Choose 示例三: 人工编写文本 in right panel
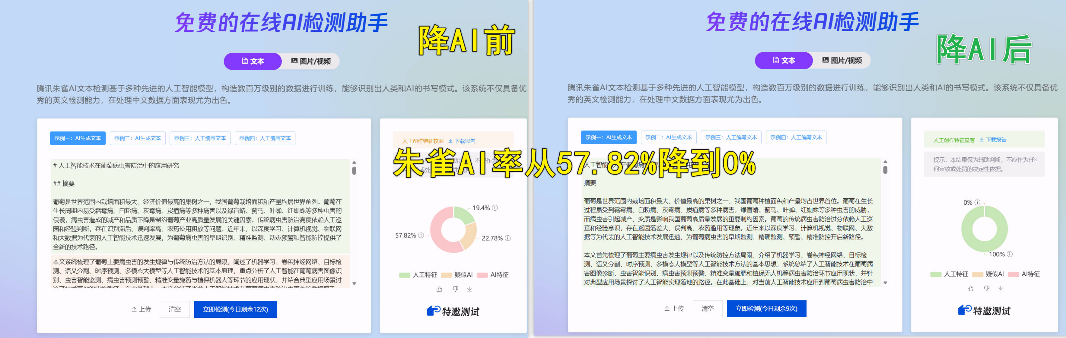The image size is (1066, 338). 731,137
